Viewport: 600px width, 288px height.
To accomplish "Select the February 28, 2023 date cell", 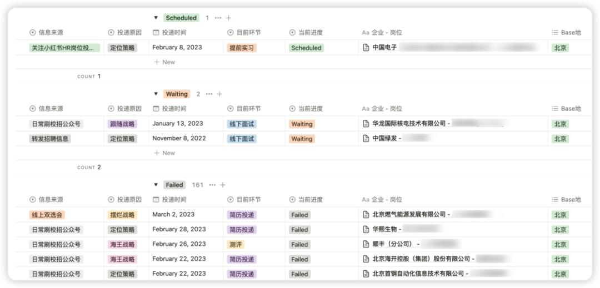I will click(179, 230).
